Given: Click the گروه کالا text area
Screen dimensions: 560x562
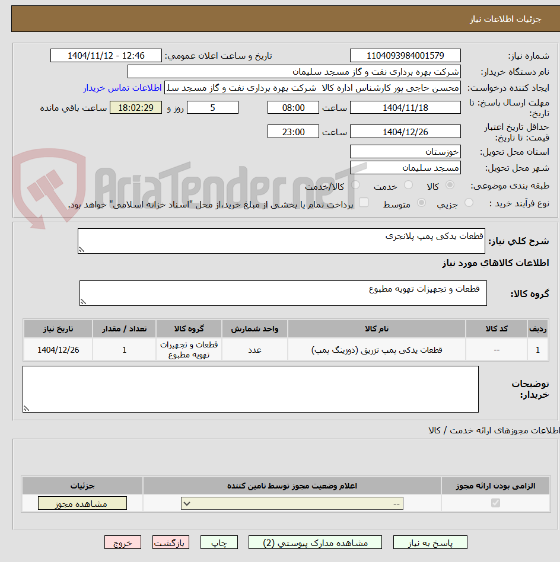Looking at the screenshot, I should click(283, 293).
